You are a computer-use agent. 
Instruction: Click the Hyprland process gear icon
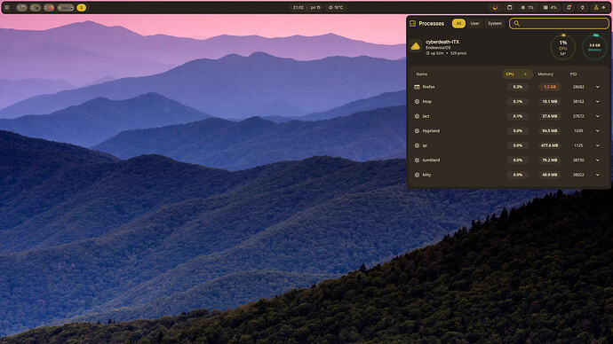click(x=417, y=131)
